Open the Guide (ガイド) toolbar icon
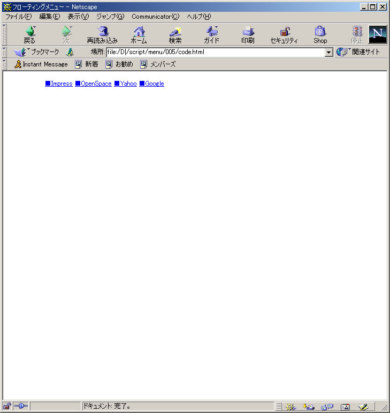390x413 pixels. point(211,34)
